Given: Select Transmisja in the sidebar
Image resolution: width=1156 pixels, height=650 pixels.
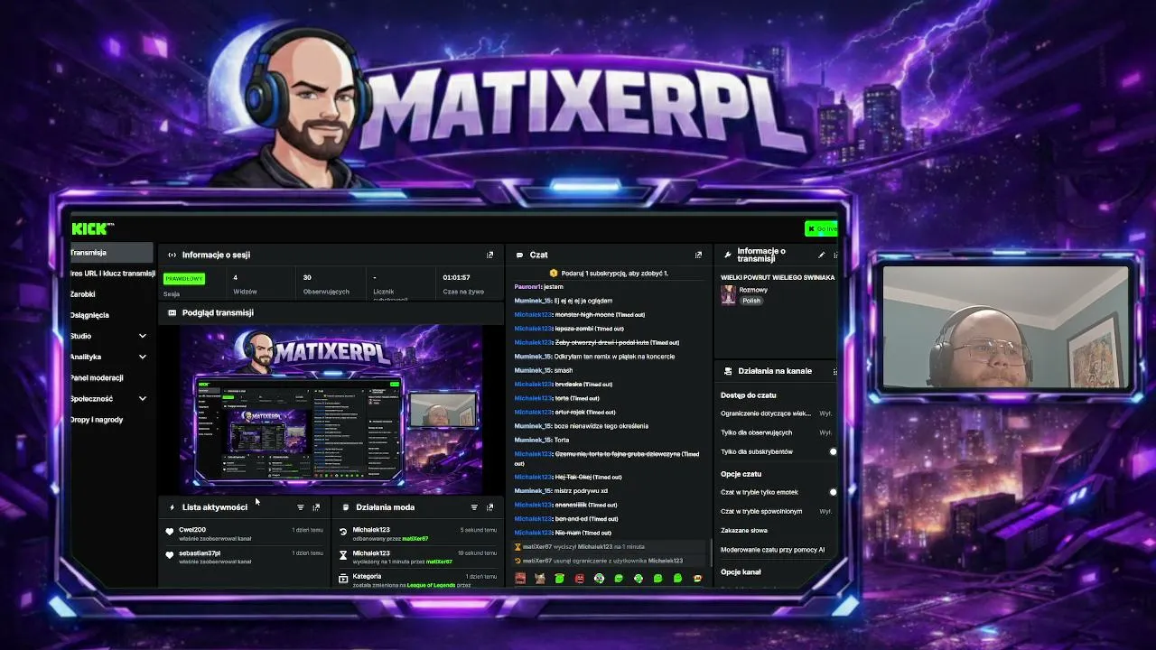Looking at the screenshot, I should [x=112, y=253].
